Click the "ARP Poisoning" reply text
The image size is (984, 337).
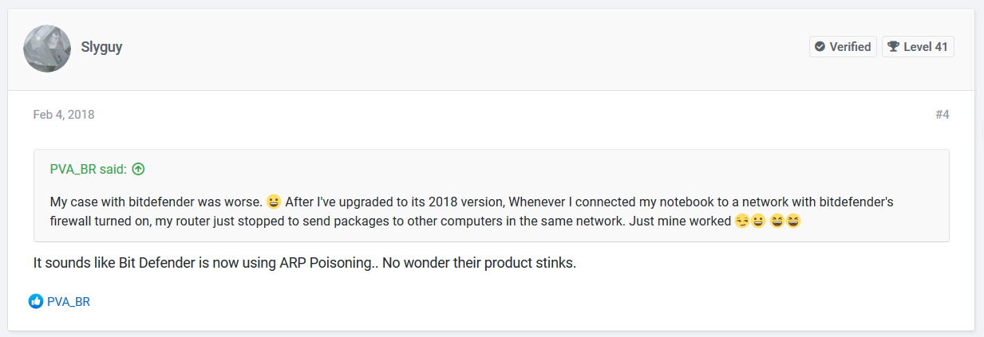(334, 262)
